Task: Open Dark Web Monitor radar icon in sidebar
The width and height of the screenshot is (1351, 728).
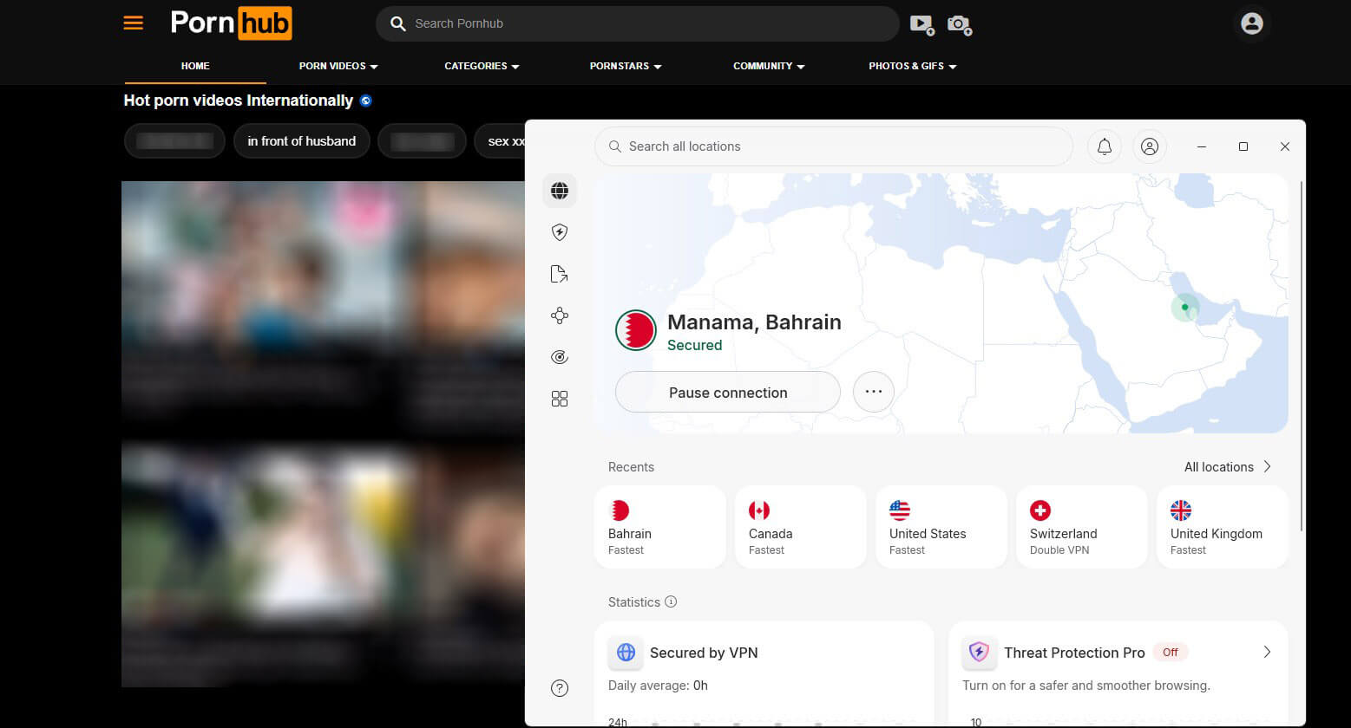Action: click(x=560, y=357)
